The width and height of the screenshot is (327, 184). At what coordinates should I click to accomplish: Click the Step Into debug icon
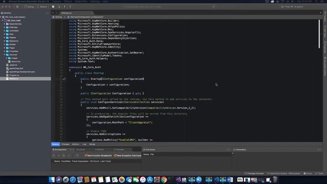click(x=65, y=7)
